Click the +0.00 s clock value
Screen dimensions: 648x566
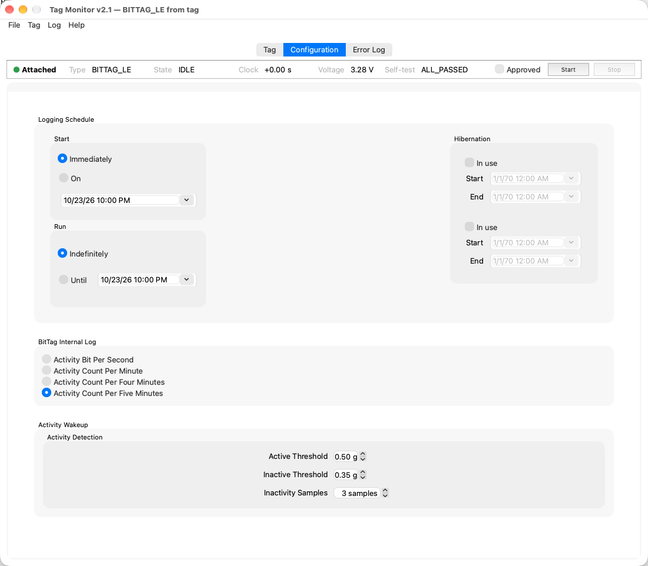pos(277,70)
